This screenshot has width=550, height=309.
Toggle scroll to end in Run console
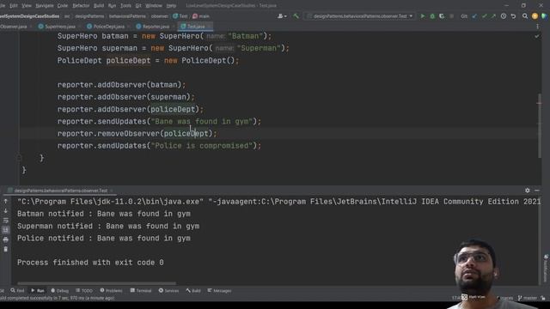tap(6, 230)
